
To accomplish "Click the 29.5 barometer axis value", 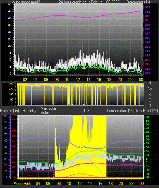I will [x=147, y=43].
